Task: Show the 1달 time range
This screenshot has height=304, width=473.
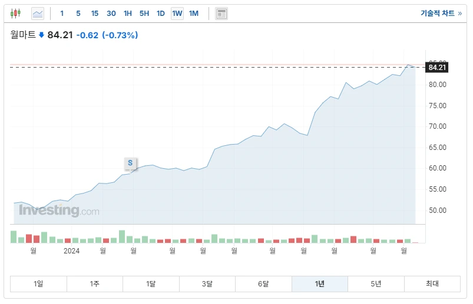Action: click(151, 283)
